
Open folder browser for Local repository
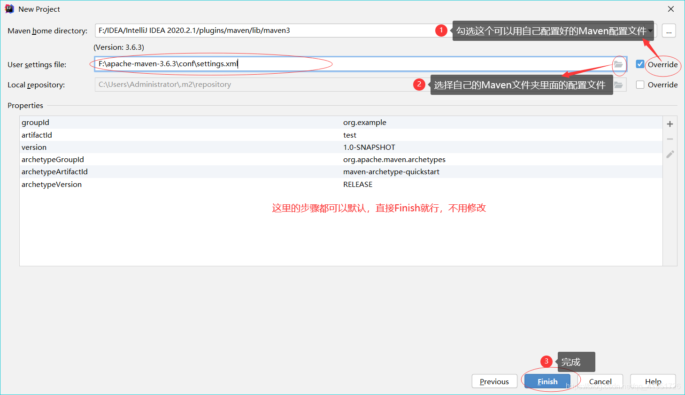click(619, 85)
